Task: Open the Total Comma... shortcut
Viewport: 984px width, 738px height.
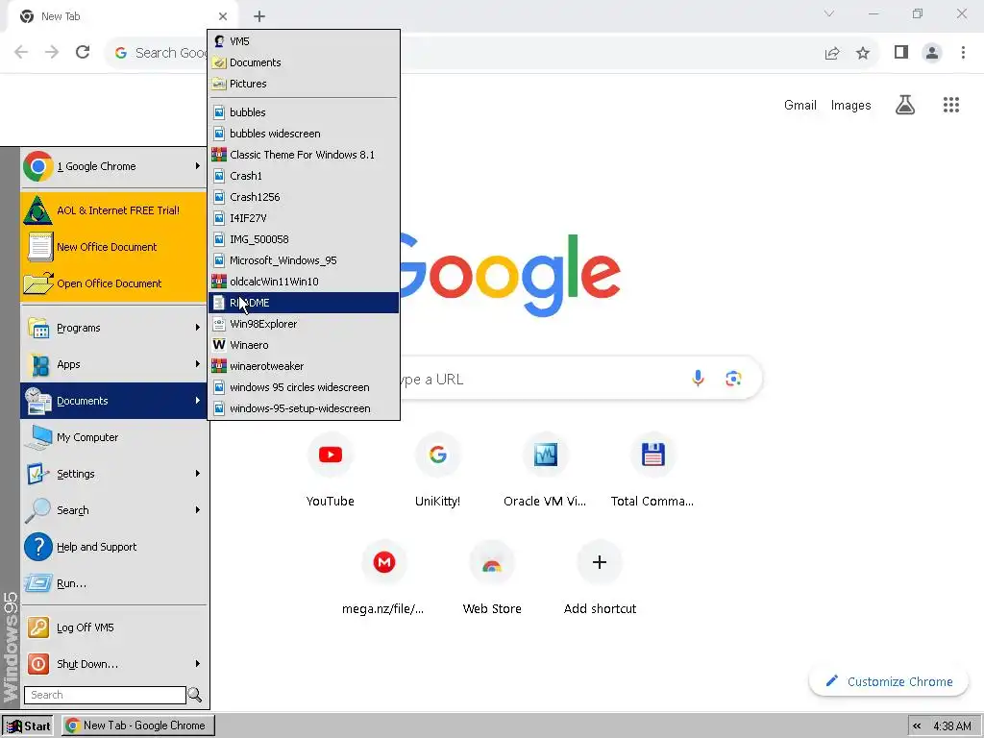Action: pos(652,469)
